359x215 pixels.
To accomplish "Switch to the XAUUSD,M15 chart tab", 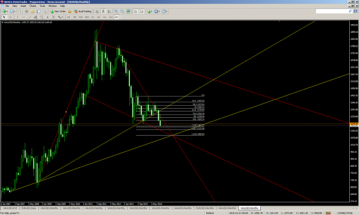I will pos(10,208).
